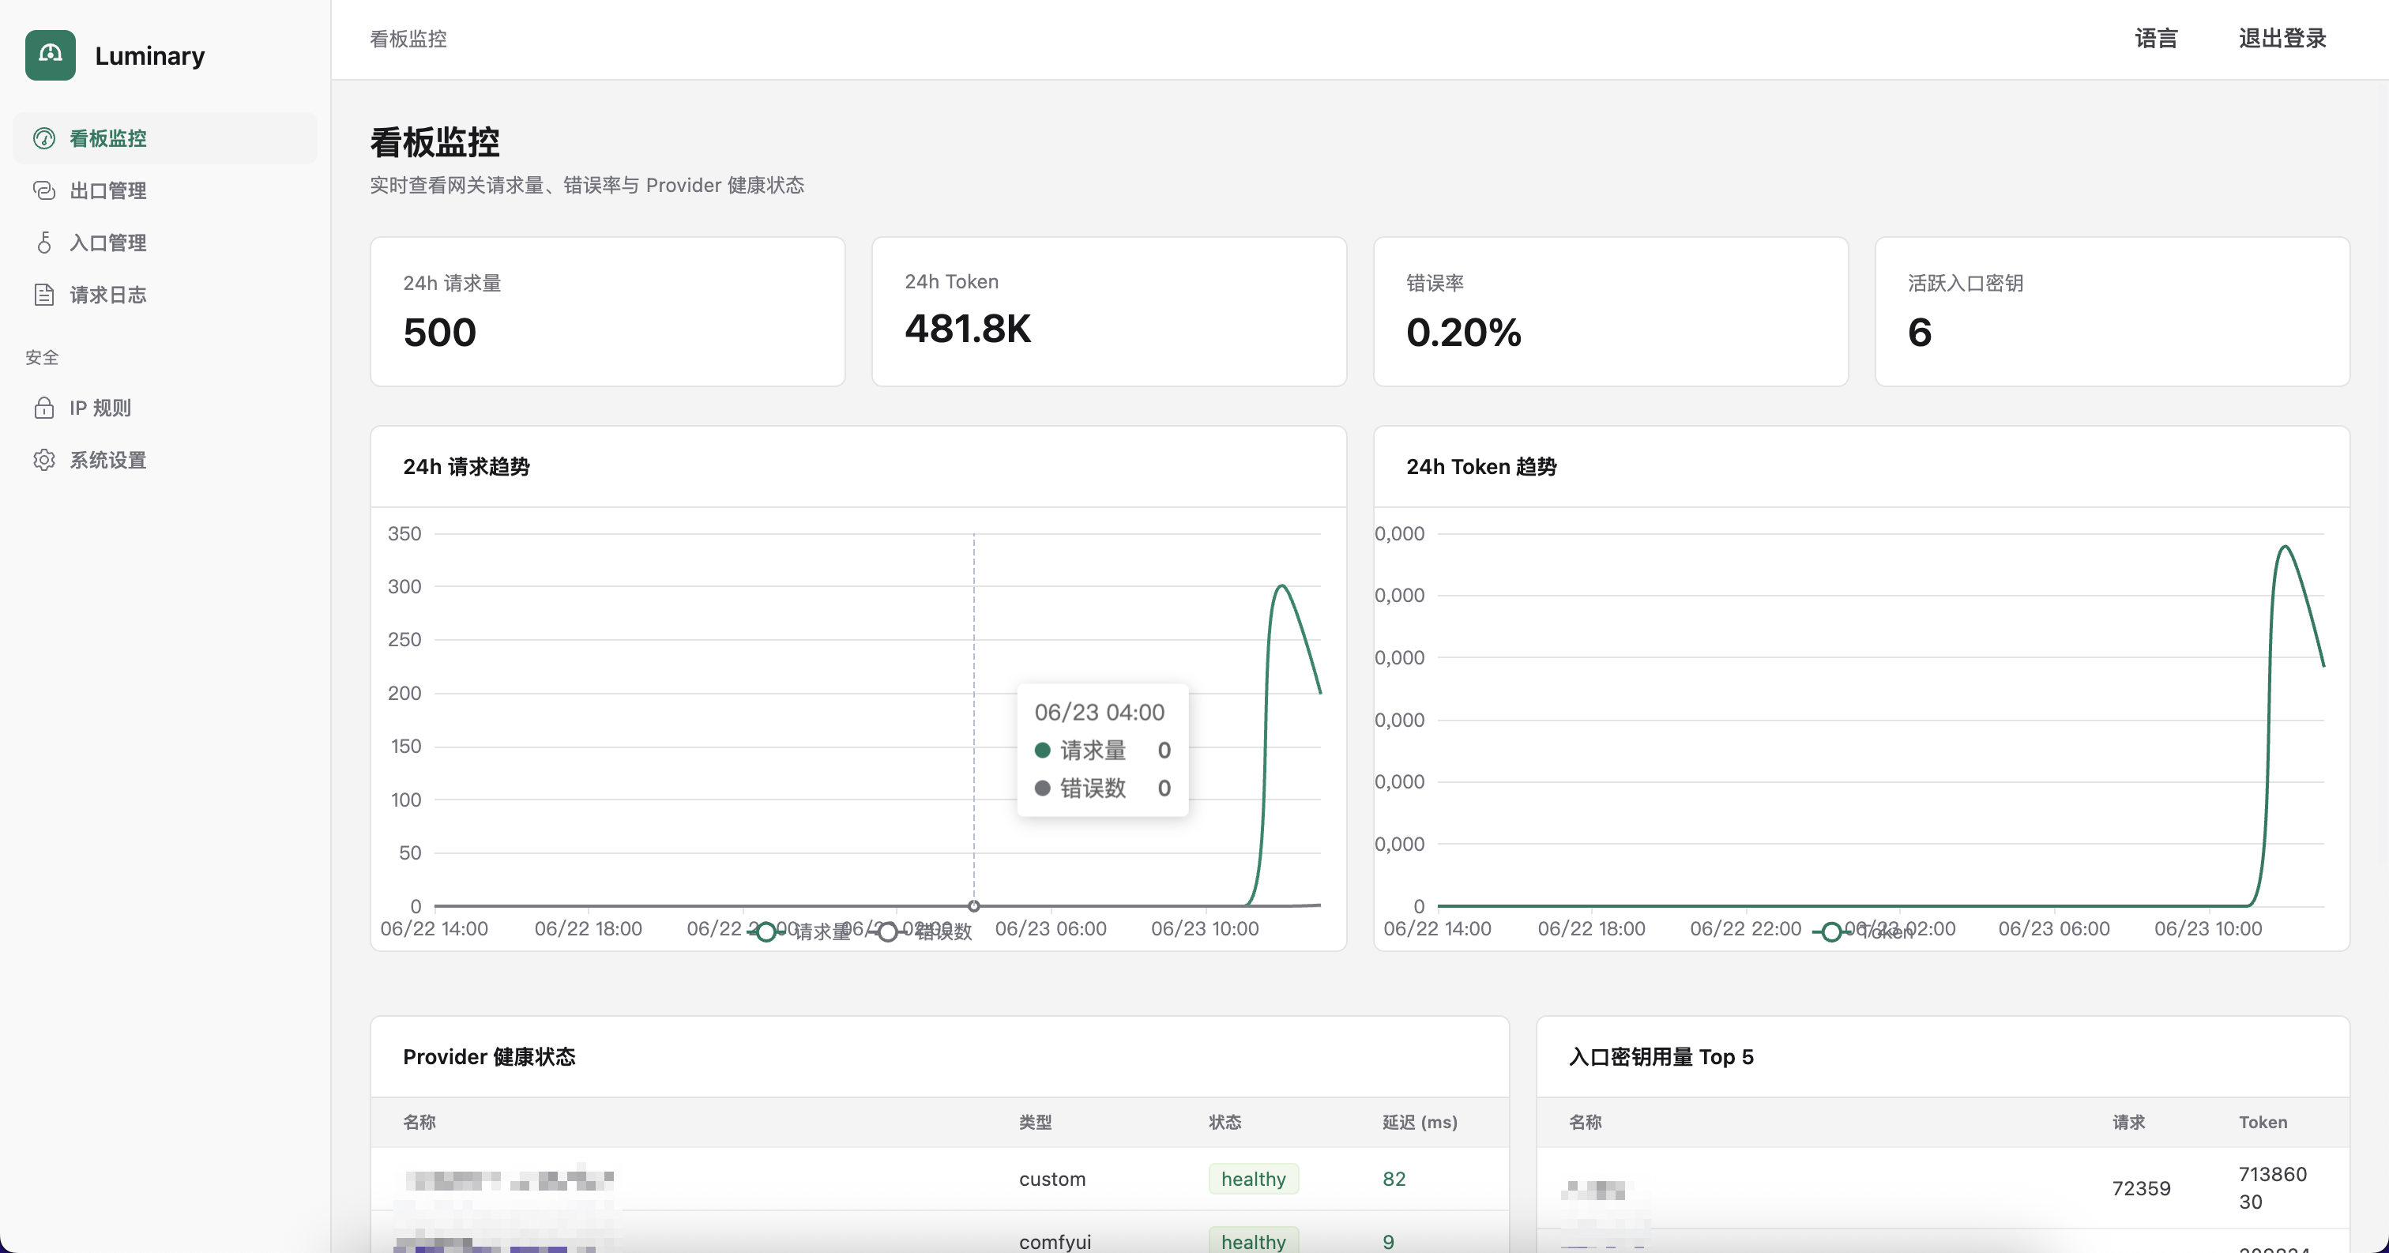
Task: Click the comfyui type cell
Action: point(1055,1242)
